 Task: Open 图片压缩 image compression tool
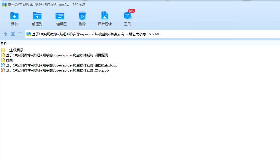[105, 16]
